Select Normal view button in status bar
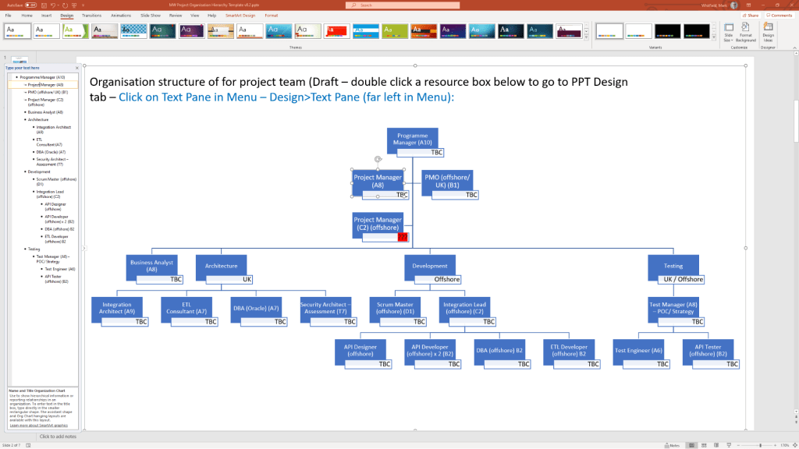The height and width of the screenshot is (449, 799). pos(691,444)
